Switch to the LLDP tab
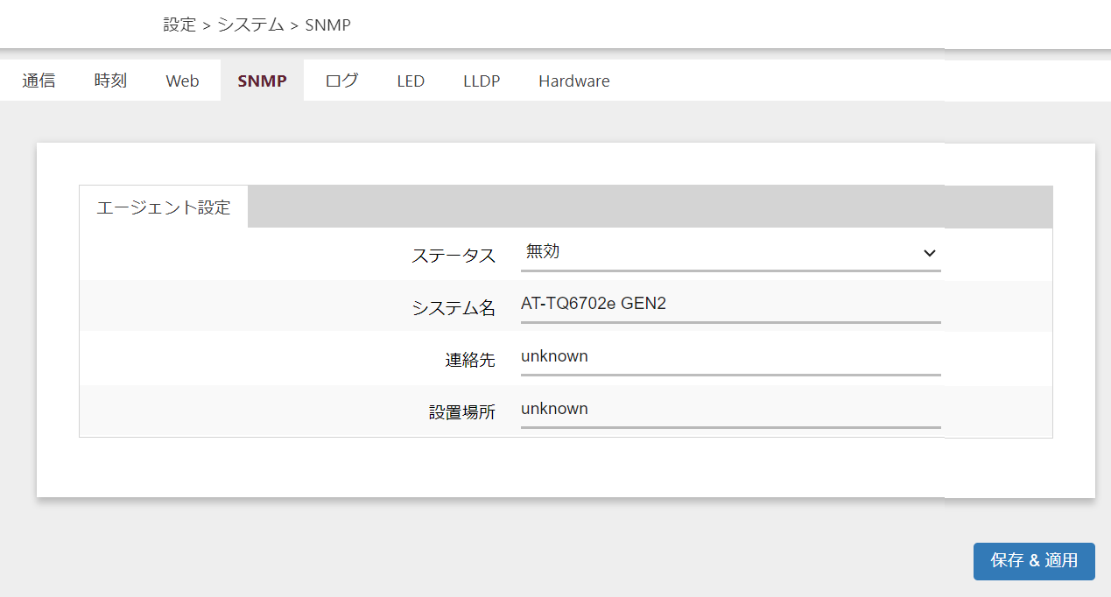This screenshot has width=1111, height=597. (482, 81)
